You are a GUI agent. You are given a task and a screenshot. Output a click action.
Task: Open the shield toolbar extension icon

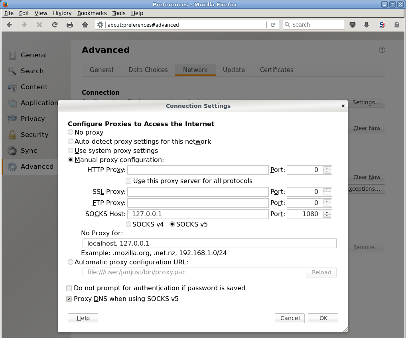point(353,25)
